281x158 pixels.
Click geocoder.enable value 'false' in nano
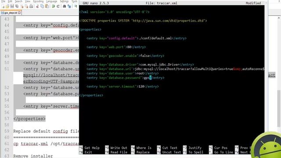145,56
